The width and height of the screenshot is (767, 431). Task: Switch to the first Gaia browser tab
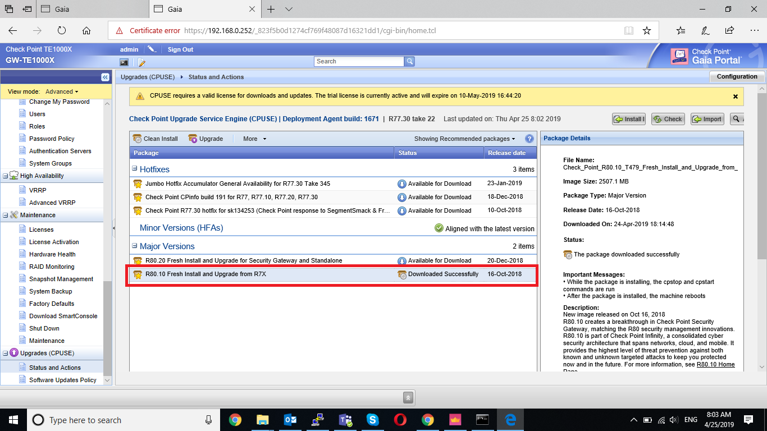click(93, 9)
